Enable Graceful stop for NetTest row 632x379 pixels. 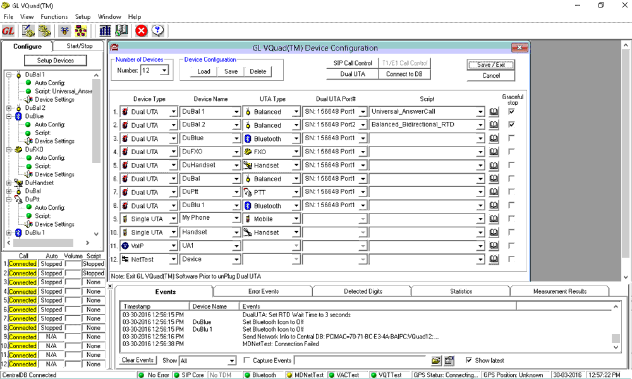click(511, 259)
